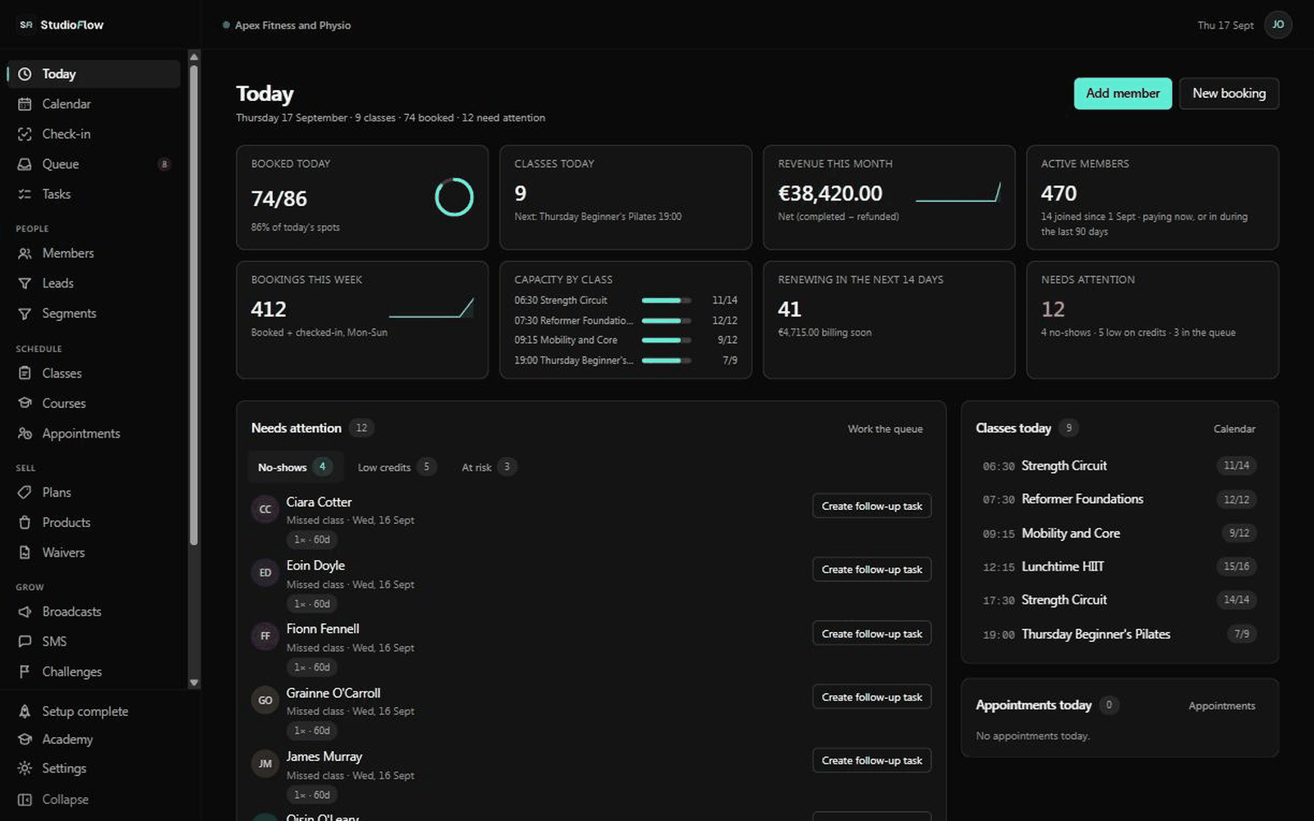Image resolution: width=1314 pixels, height=821 pixels.
Task: Click the Queue inbox icon
Action: (x=25, y=164)
